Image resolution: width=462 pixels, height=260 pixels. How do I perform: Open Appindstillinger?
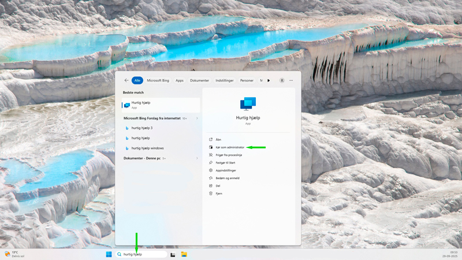[226, 170]
